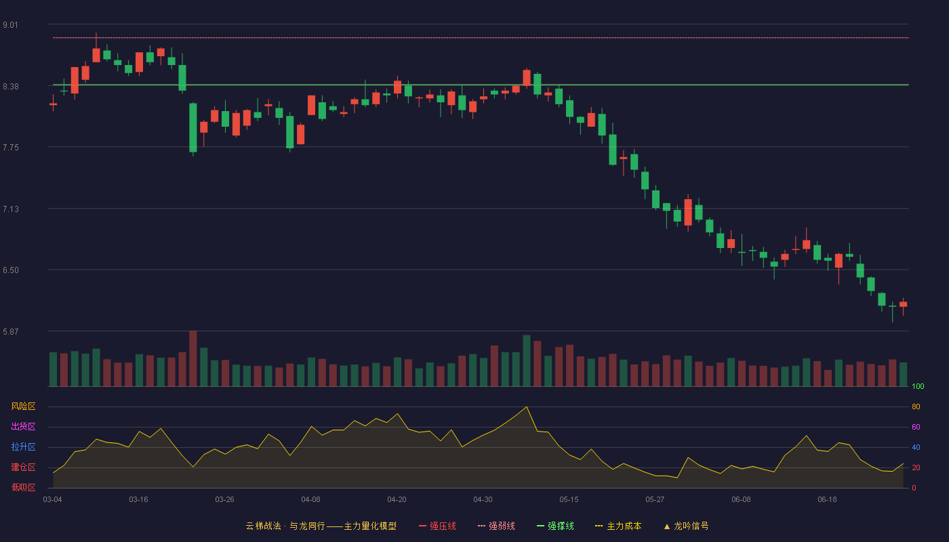The height and width of the screenshot is (542, 949).
Task: Click the tallest red volume bar
Action: [193, 358]
